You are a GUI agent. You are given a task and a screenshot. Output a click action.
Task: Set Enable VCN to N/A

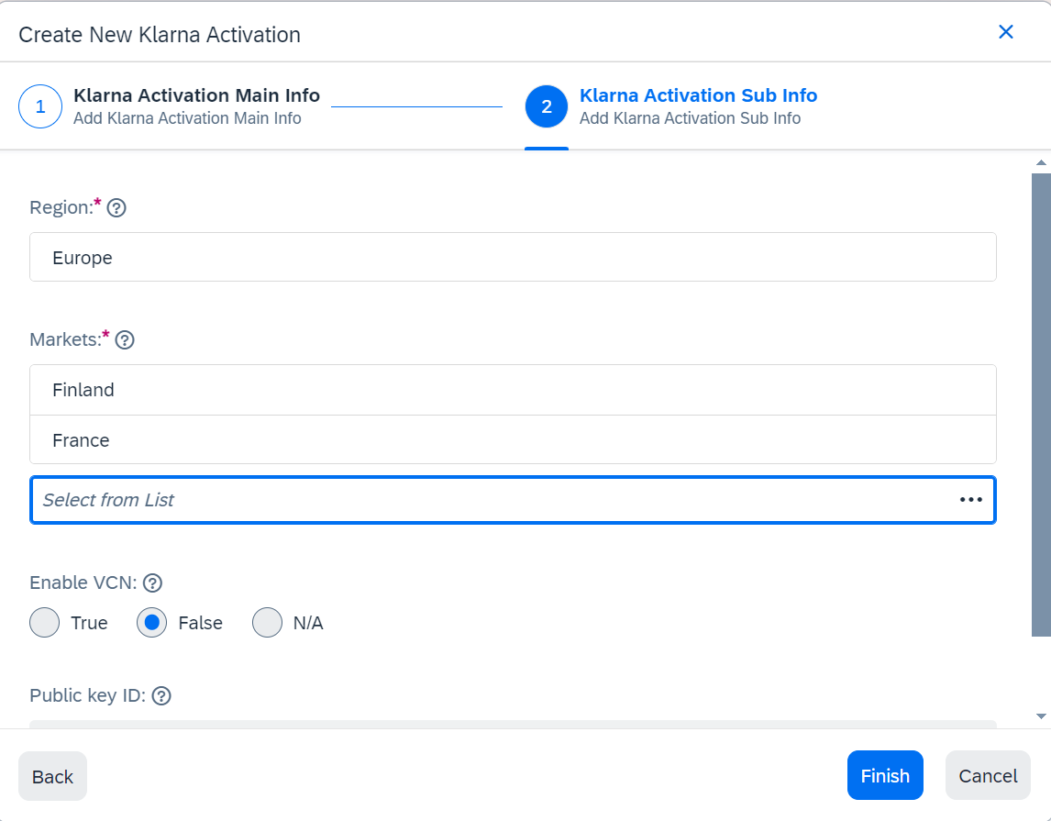point(268,623)
